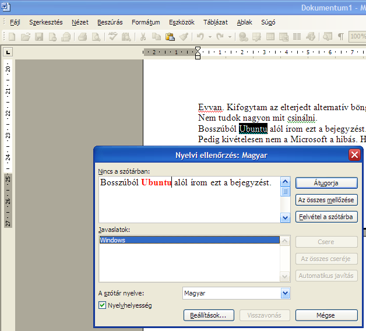Click the Átugorja button
Image resolution: width=366 pixels, height=331 pixels.
(x=326, y=183)
